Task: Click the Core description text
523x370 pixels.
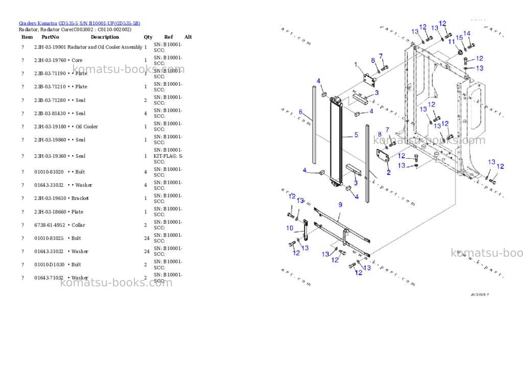Action: coord(77,60)
